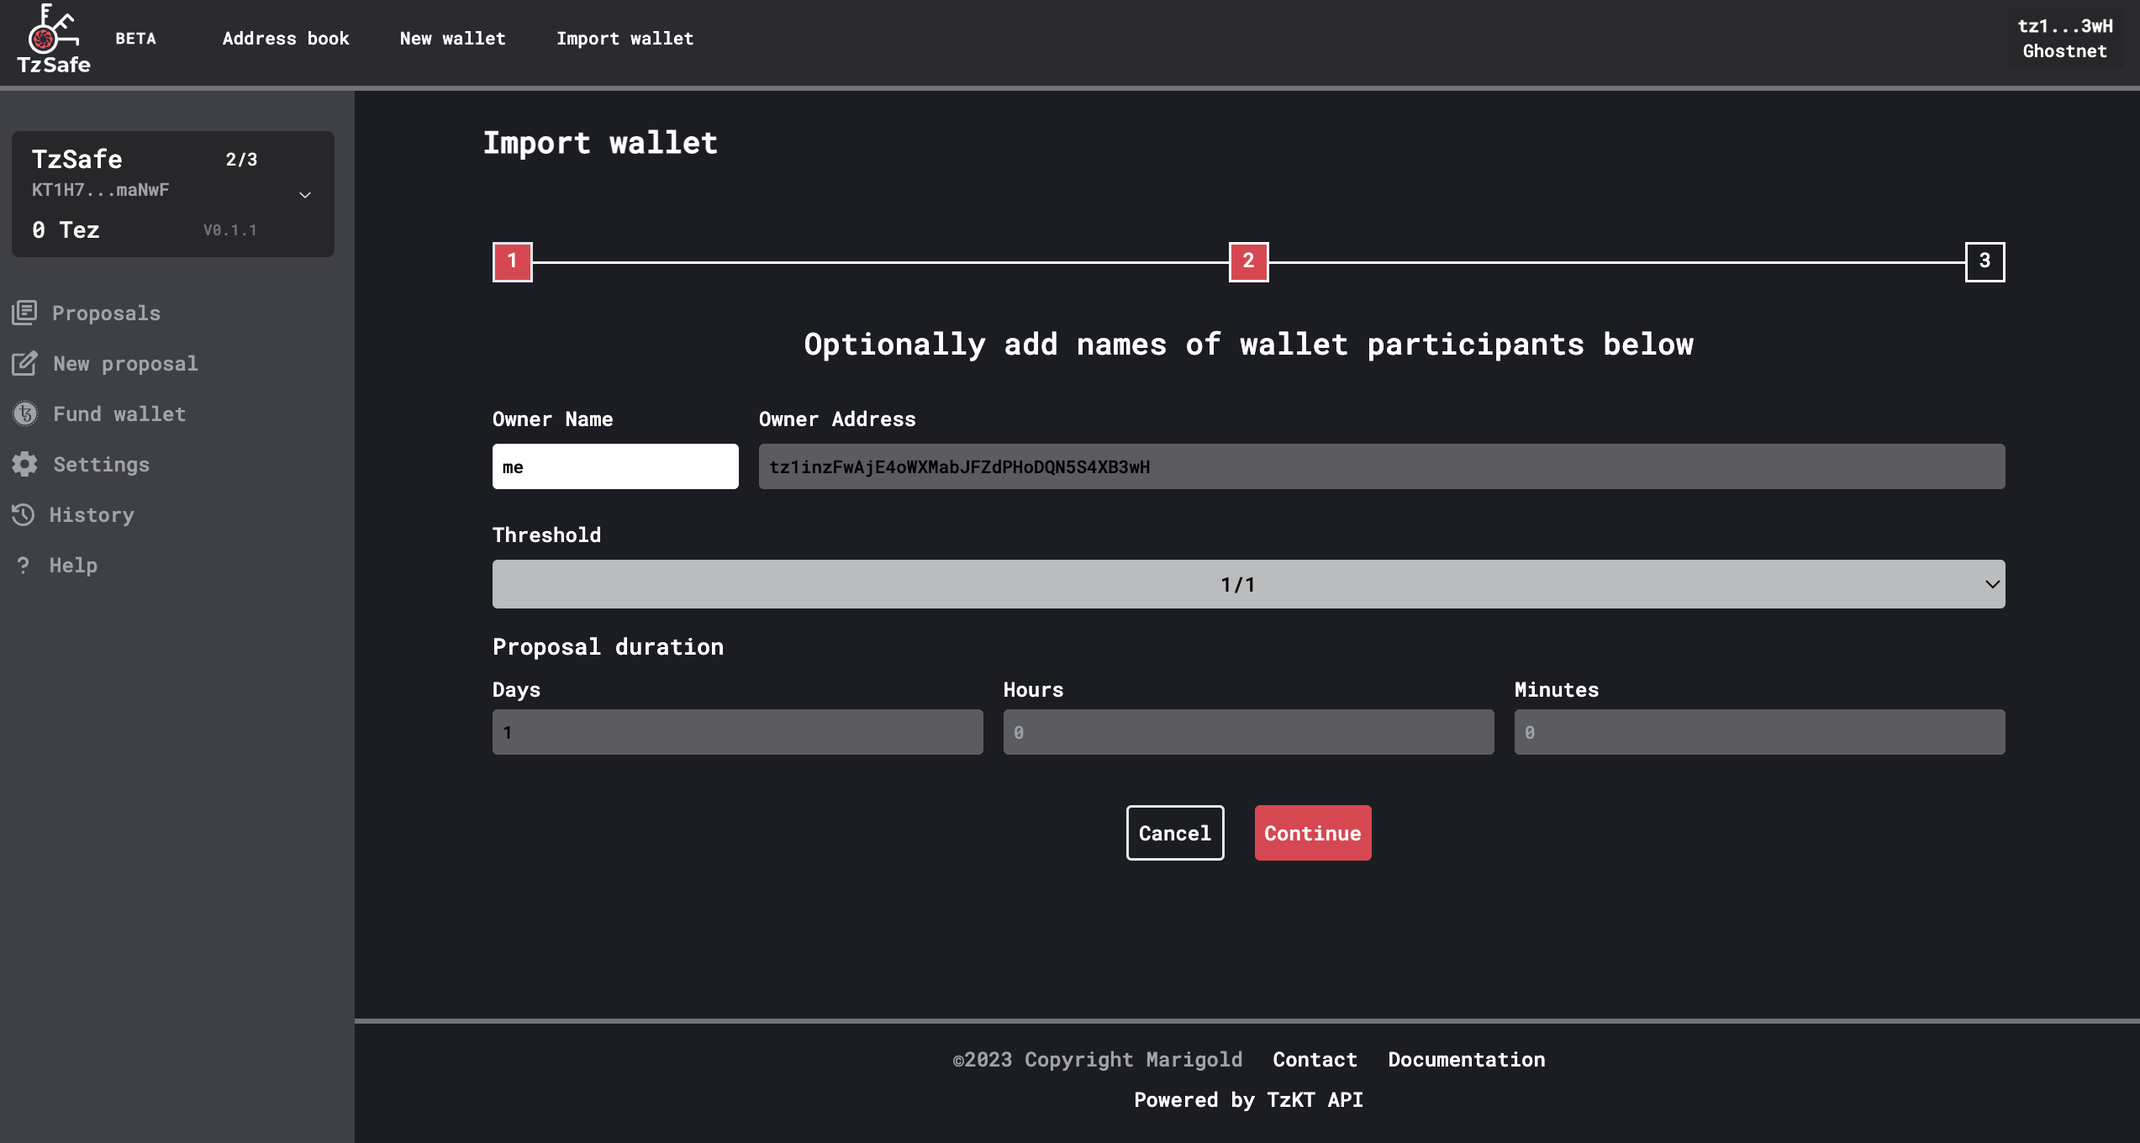
Task: Click the History clock icon
Action: pyautogui.click(x=24, y=514)
